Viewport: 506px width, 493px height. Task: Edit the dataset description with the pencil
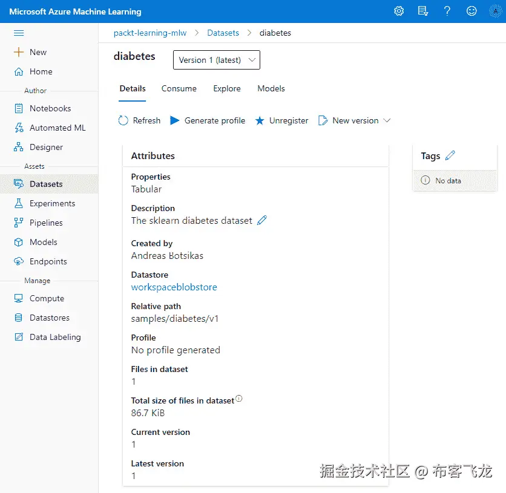click(262, 220)
